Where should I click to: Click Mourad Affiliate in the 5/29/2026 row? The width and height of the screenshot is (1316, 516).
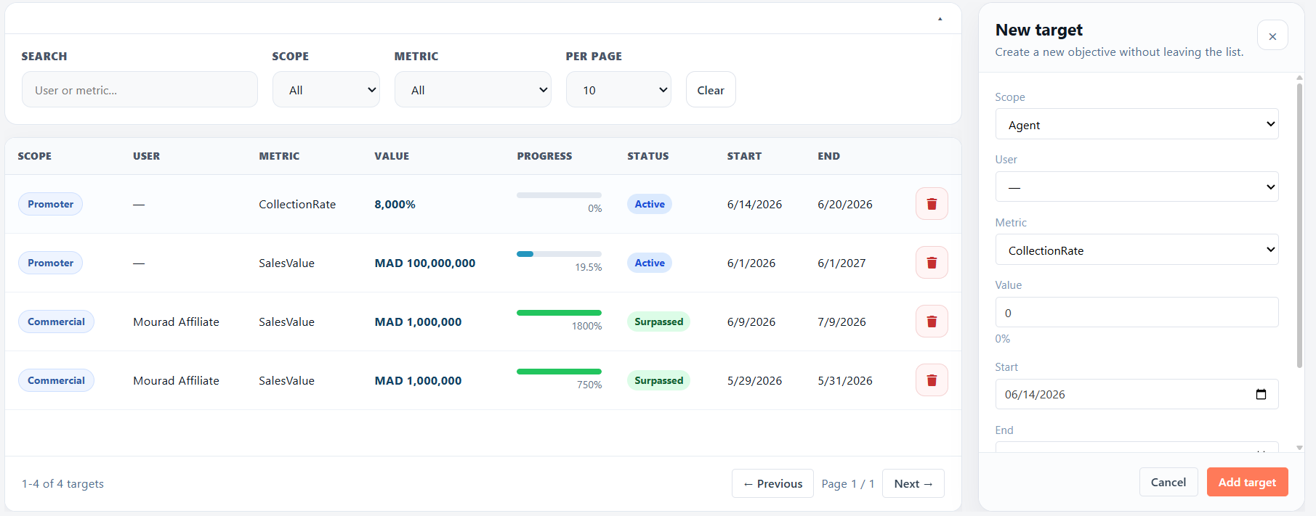point(176,381)
